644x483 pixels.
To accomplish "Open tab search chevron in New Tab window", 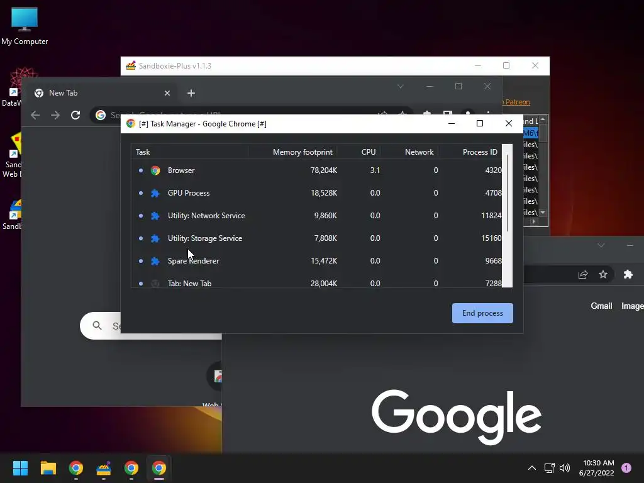I will [401, 86].
